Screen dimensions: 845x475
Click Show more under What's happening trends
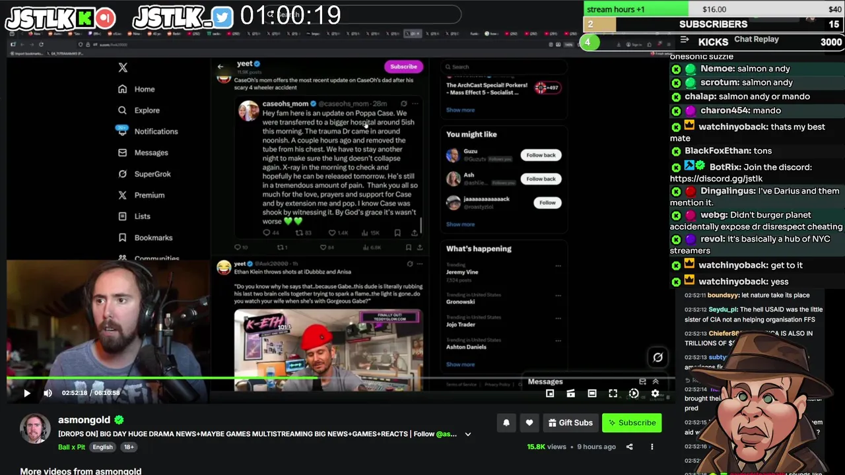(x=460, y=364)
